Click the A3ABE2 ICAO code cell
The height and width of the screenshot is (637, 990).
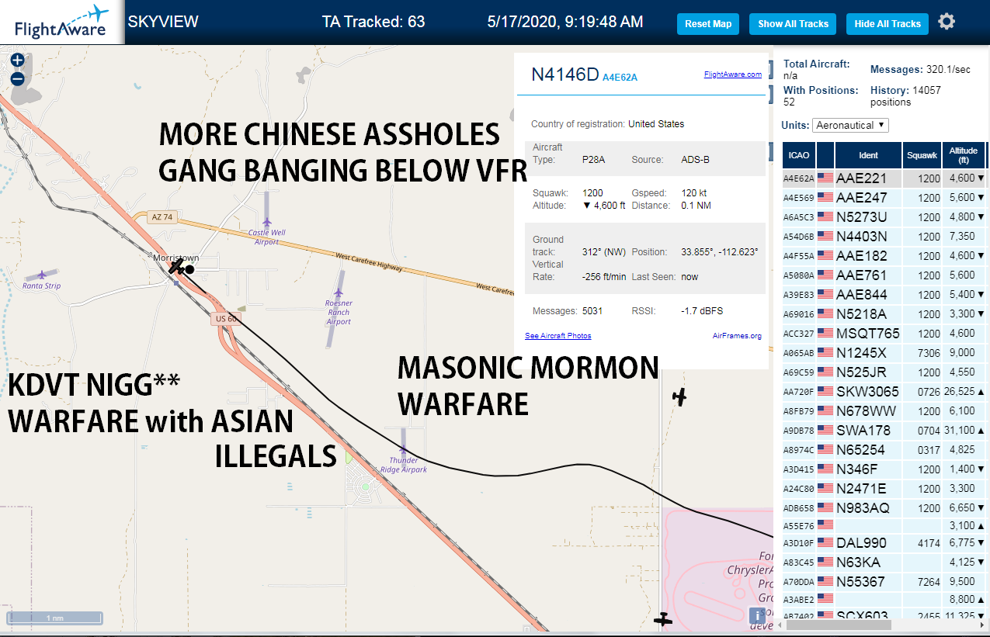[x=798, y=600]
